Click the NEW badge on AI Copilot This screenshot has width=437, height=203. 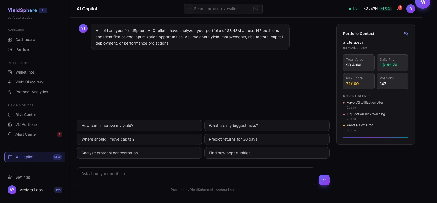pos(57,157)
